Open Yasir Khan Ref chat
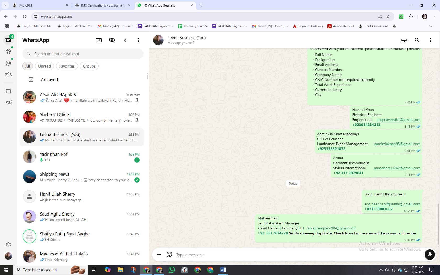Screen dimensions: 440x275 (82, 157)
